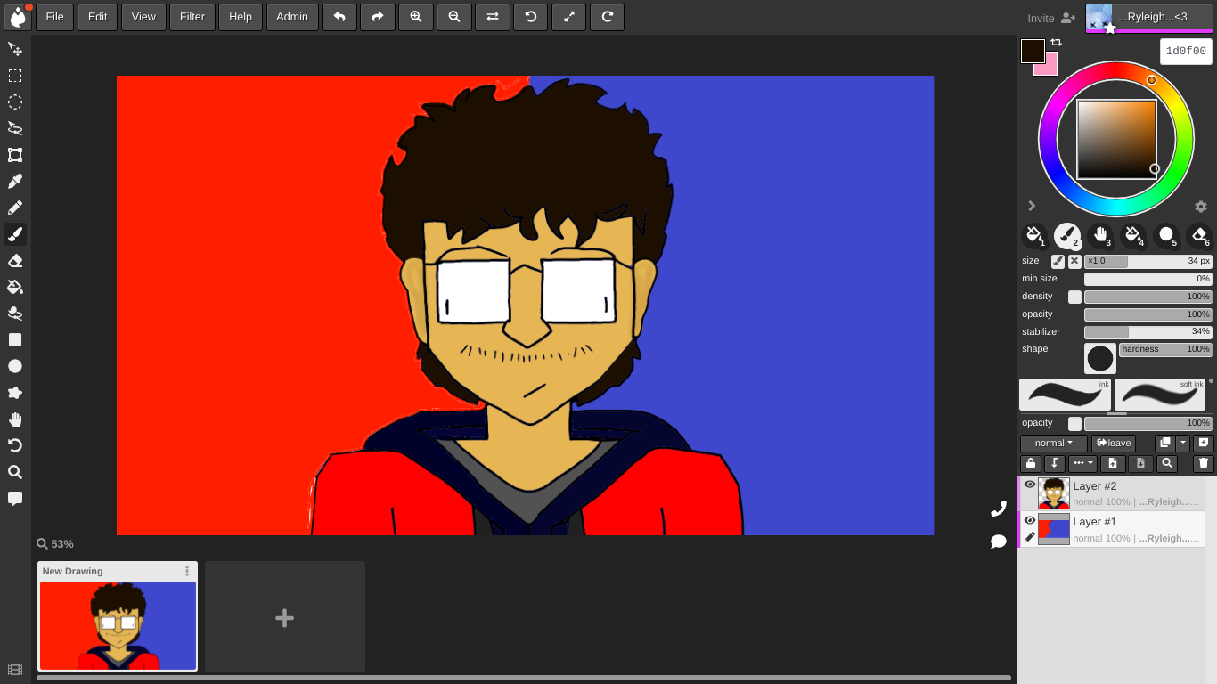Viewport: 1217px width, 684px height.
Task: Select the brush tool in left toolbar
Action: click(15, 234)
